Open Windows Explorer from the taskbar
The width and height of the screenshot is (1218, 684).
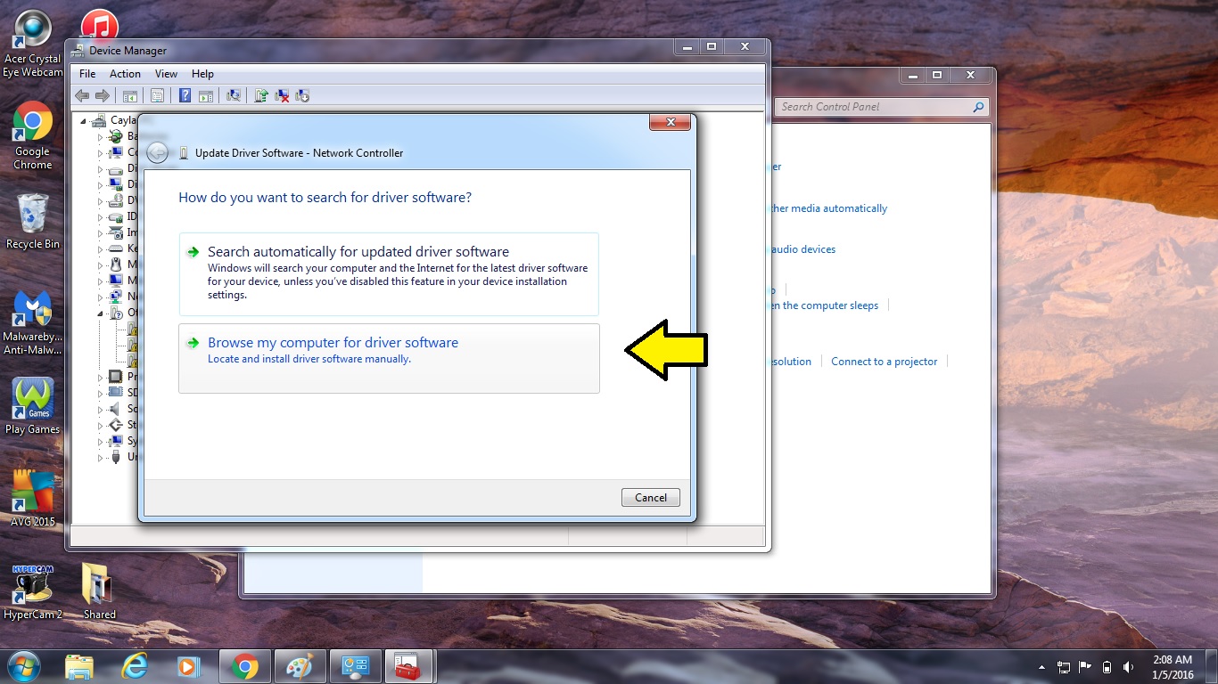[x=79, y=666]
